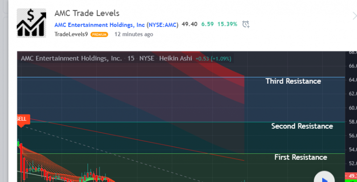Select the Second Resistance label
The width and height of the screenshot is (357, 182).
coord(302,126)
